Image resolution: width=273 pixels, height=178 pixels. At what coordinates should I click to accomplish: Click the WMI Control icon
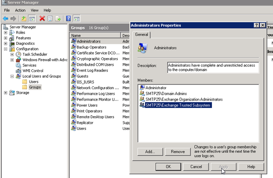pos(18,71)
